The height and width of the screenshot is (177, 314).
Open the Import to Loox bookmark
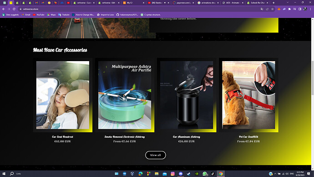pos(106,15)
